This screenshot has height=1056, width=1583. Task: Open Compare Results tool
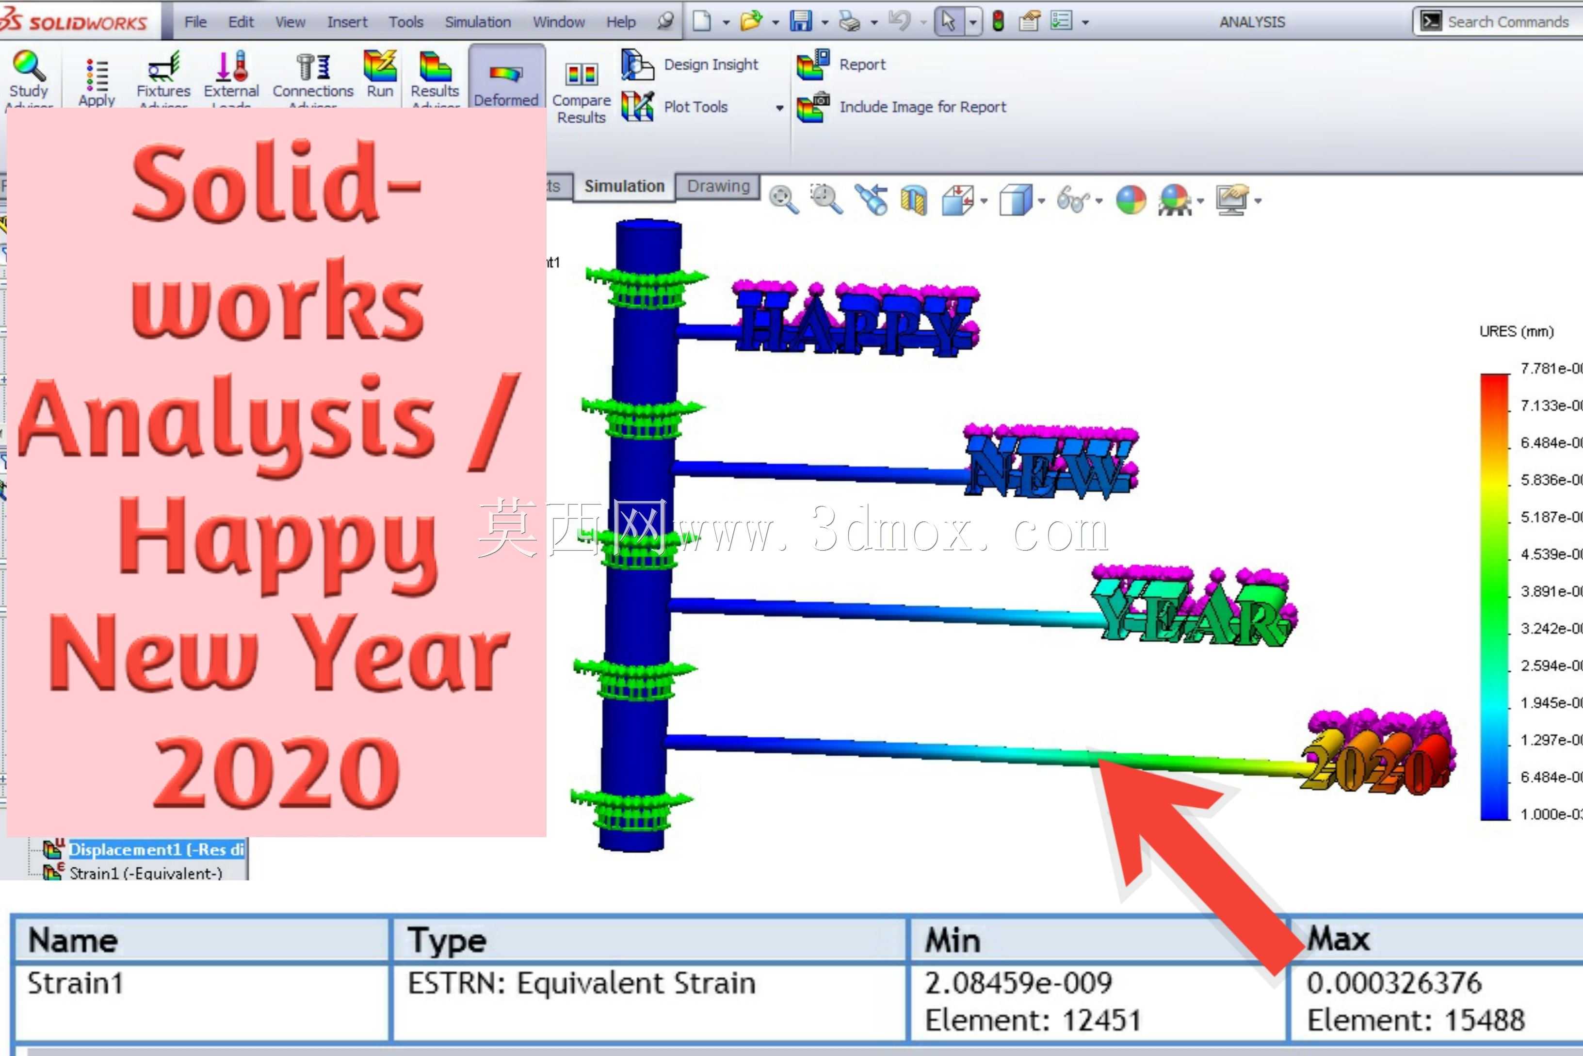(x=581, y=93)
